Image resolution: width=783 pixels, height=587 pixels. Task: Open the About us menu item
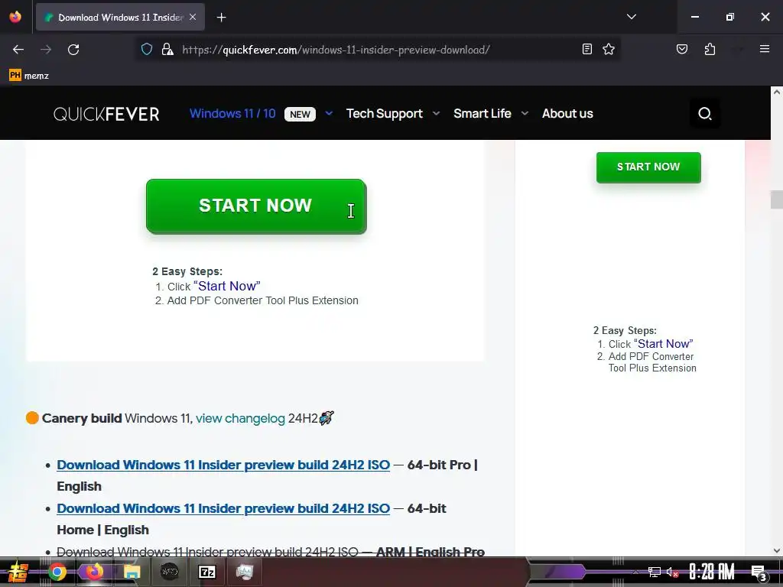click(x=568, y=113)
